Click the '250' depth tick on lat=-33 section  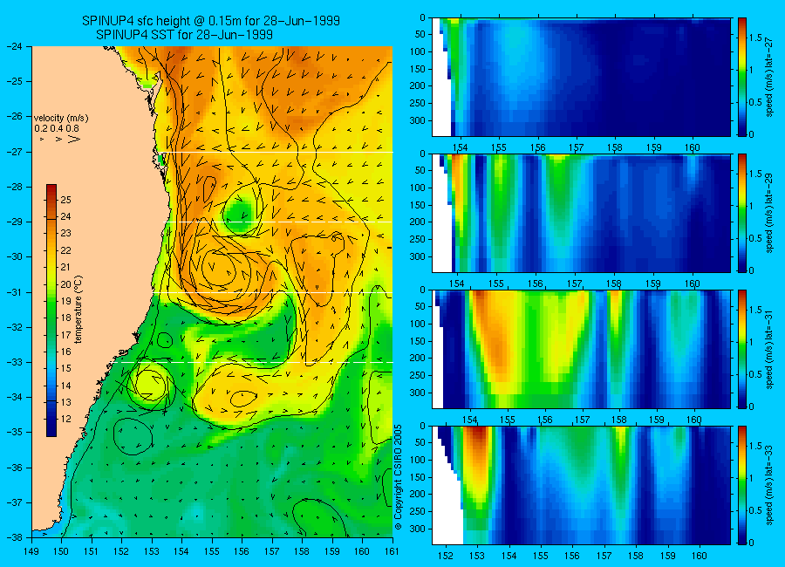pos(418,511)
